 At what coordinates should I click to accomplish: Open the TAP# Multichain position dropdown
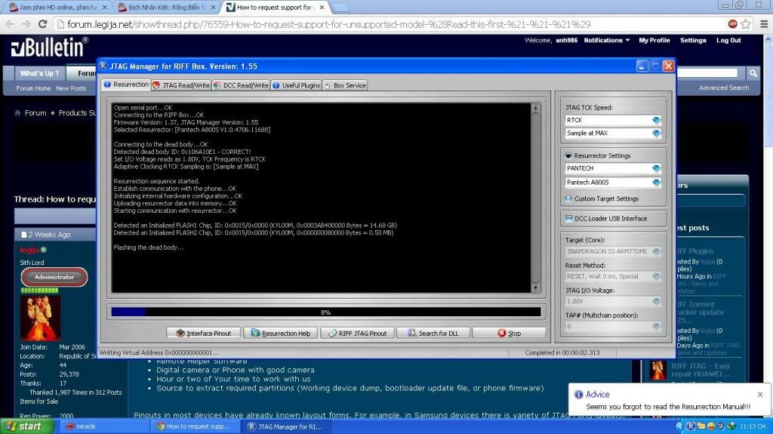click(656, 326)
